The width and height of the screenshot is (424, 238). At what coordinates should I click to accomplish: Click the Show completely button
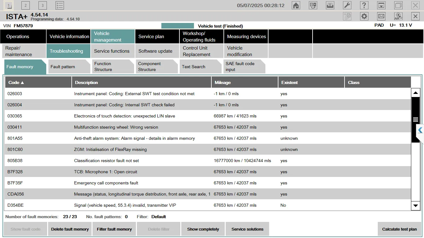(203, 229)
